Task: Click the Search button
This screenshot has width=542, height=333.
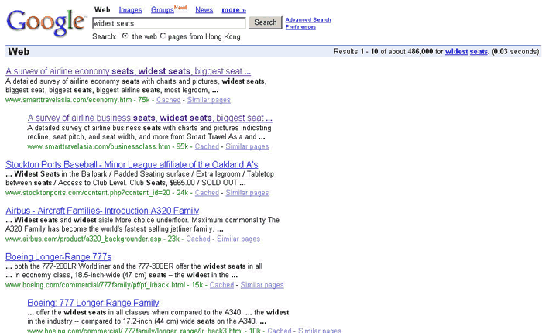Action: click(266, 22)
